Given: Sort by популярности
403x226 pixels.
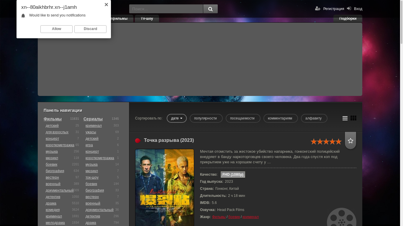Looking at the screenshot, I should pos(206,118).
